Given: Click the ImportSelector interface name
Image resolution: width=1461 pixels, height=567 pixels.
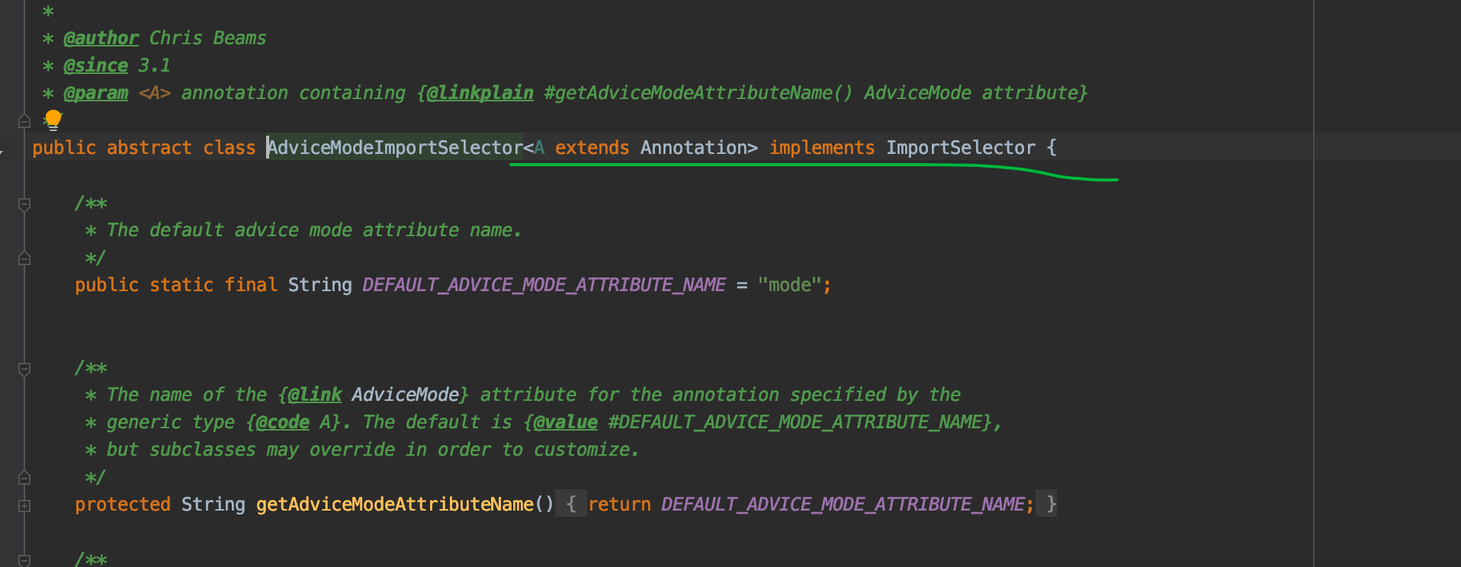Looking at the screenshot, I should pos(961,148).
